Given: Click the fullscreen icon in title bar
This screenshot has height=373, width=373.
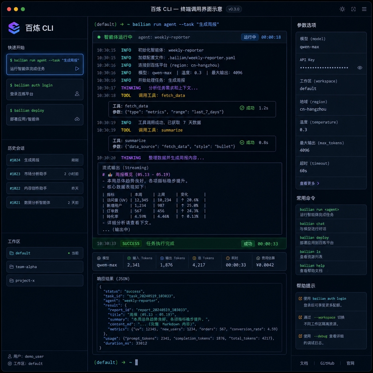Looking at the screenshot, I should (x=353, y=9).
